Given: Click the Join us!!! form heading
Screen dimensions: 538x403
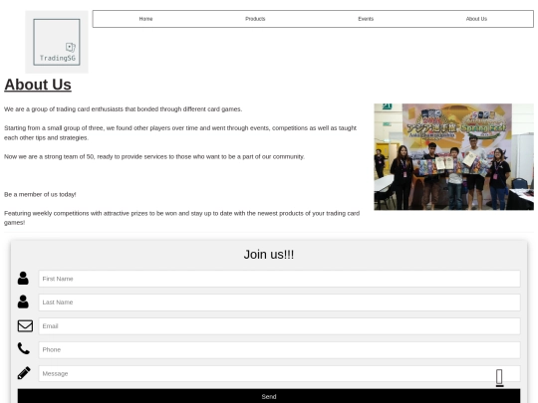Looking at the screenshot, I should (269, 255).
